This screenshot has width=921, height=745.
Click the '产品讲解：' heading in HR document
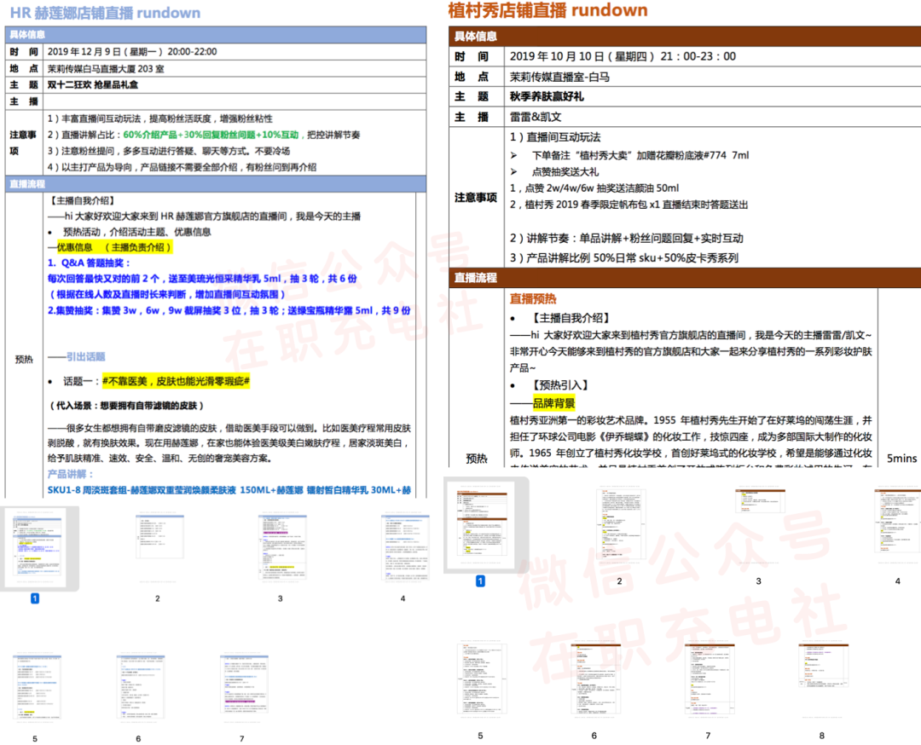[x=71, y=474]
